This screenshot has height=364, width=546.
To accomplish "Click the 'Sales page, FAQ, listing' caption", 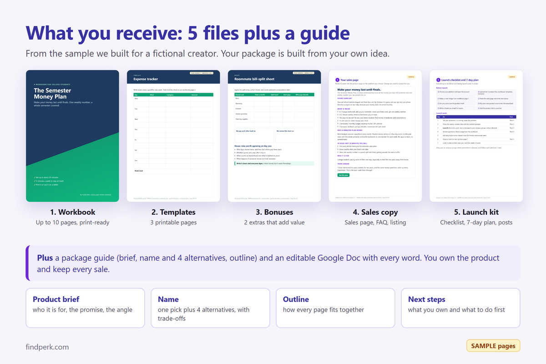I will 375,222.
